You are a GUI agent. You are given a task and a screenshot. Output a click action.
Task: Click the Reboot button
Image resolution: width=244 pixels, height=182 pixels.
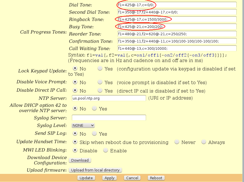click(156, 178)
